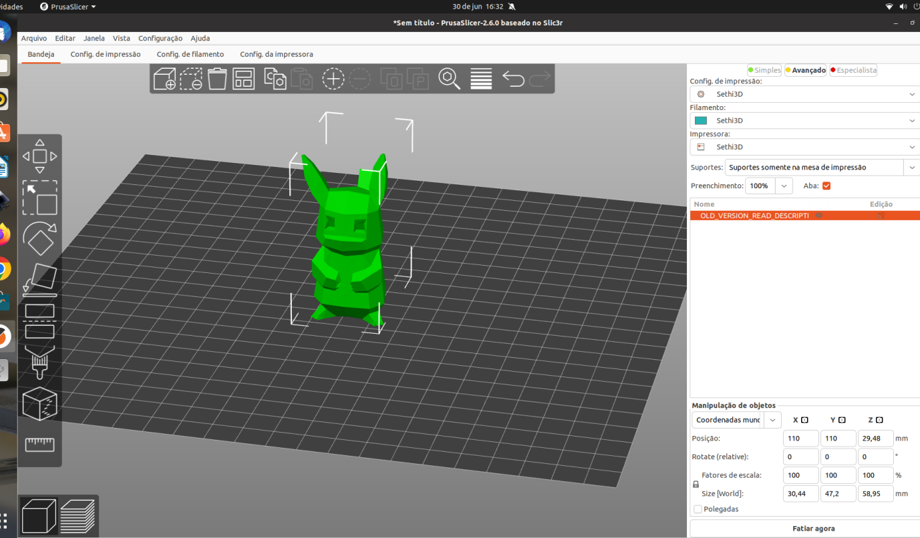Click the Remove instance minus-circle icon
920x538 pixels.
tap(360, 79)
